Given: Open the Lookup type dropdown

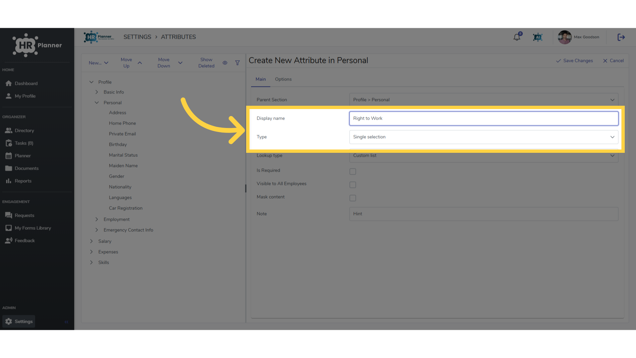Looking at the screenshot, I should [484, 156].
